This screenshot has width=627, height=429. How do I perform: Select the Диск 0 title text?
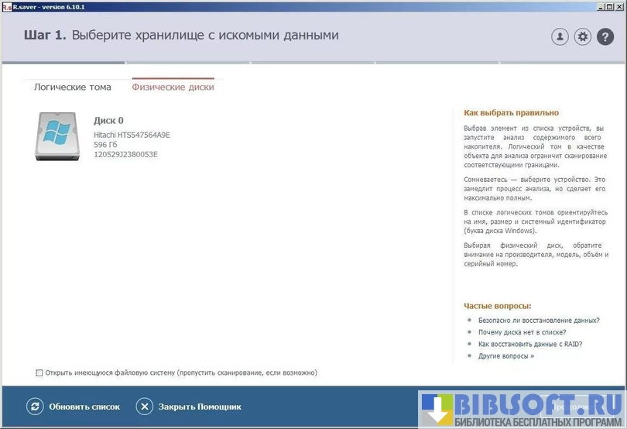[x=108, y=121]
